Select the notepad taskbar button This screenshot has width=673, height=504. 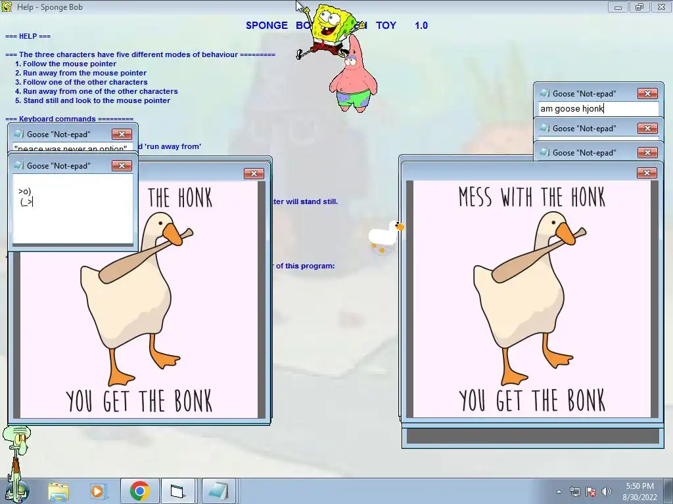coord(219,491)
